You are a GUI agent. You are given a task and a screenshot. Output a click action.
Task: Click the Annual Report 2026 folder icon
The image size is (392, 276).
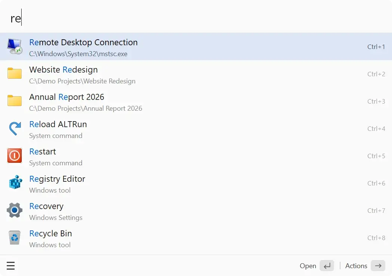point(15,101)
